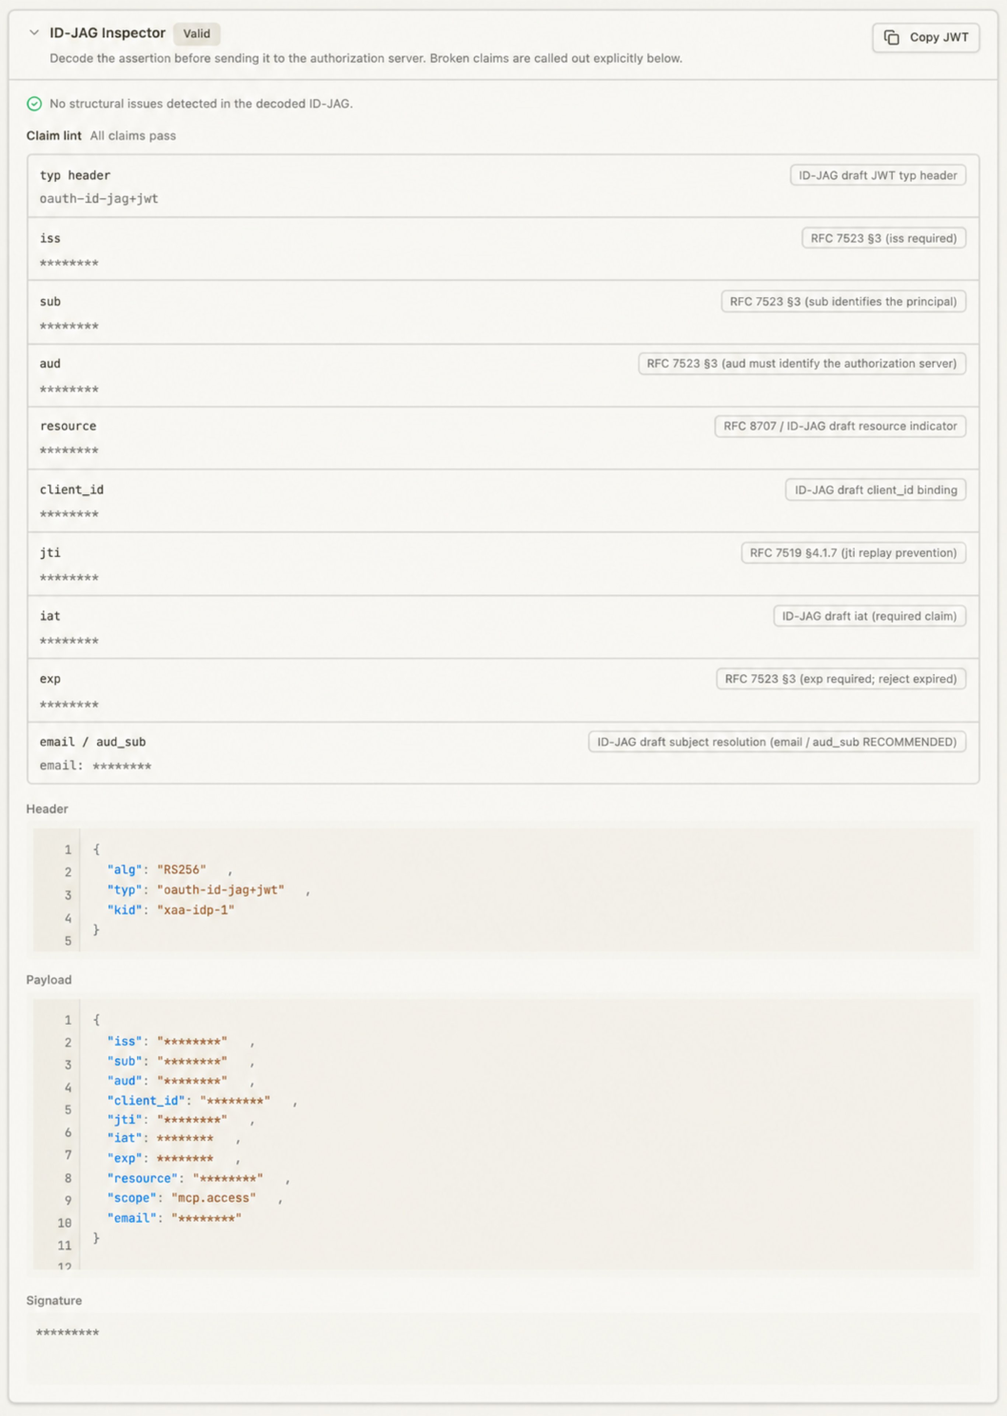Click the 'RFC 7519 §4.1.7 (jti replay prevention)' tag
The height and width of the screenshot is (1416, 1007).
[853, 553]
